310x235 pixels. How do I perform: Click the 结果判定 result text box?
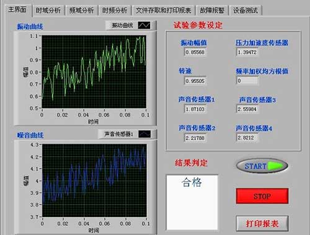point(192,202)
